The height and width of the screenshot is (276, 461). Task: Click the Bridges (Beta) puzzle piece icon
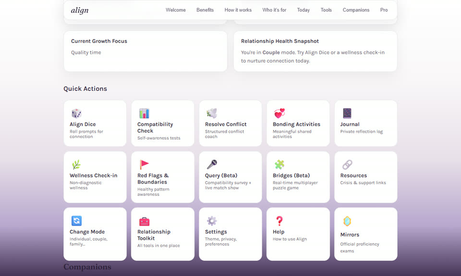[279, 164]
